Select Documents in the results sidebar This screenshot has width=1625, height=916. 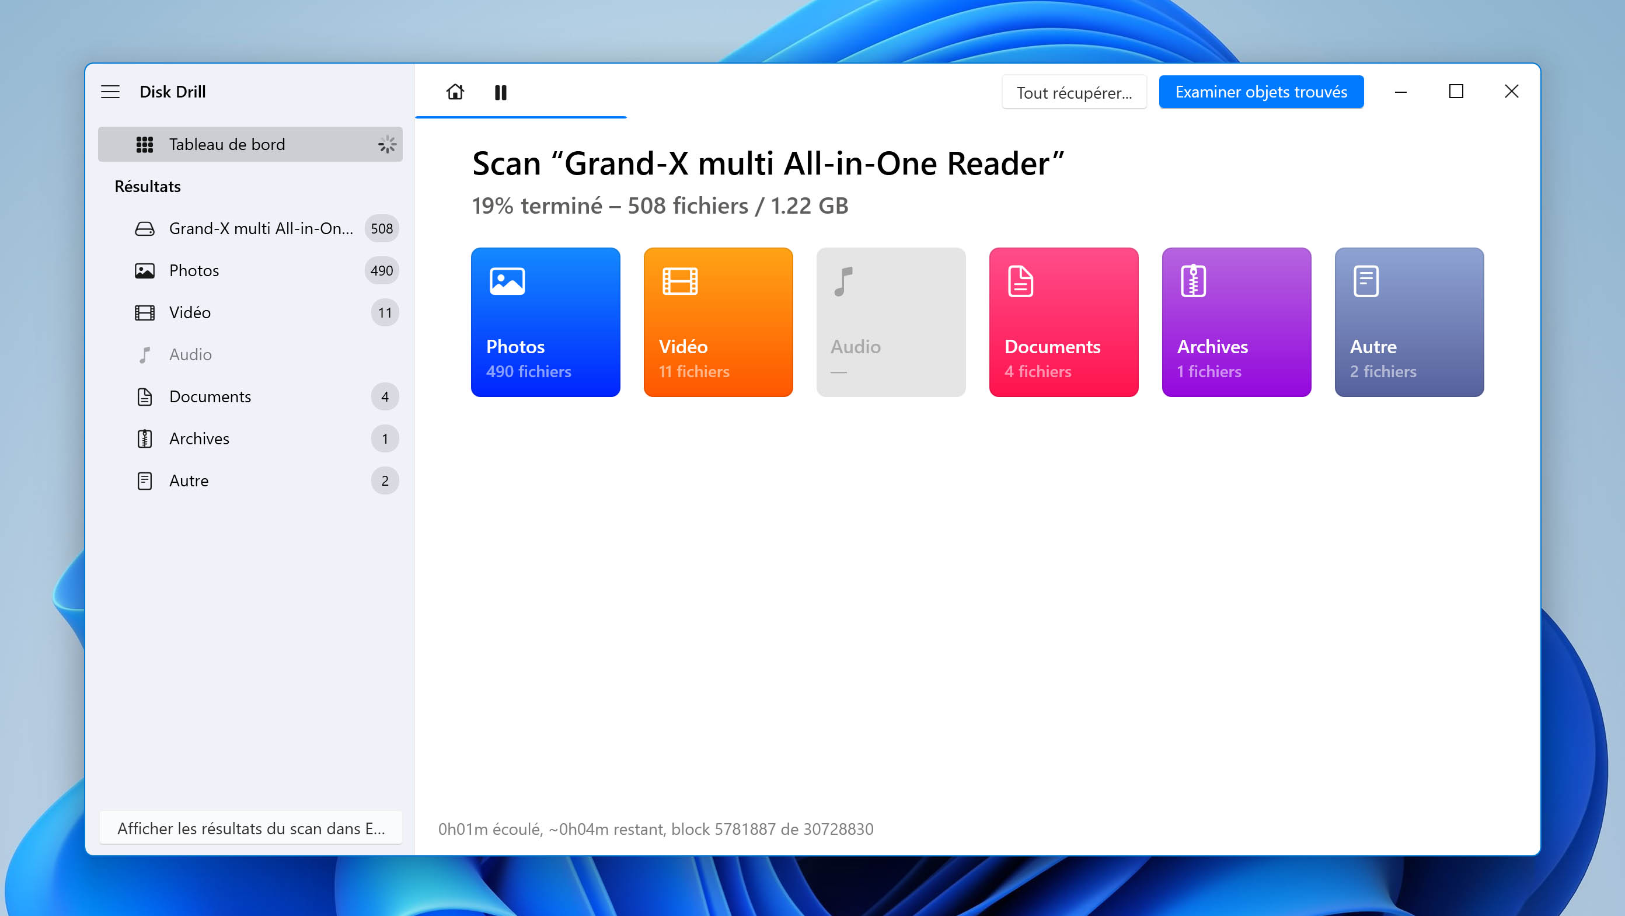(x=209, y=396)
